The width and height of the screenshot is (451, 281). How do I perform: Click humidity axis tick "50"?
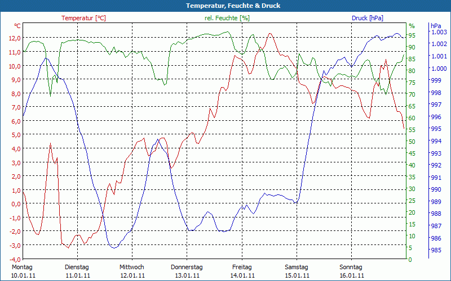coord(412,142)
